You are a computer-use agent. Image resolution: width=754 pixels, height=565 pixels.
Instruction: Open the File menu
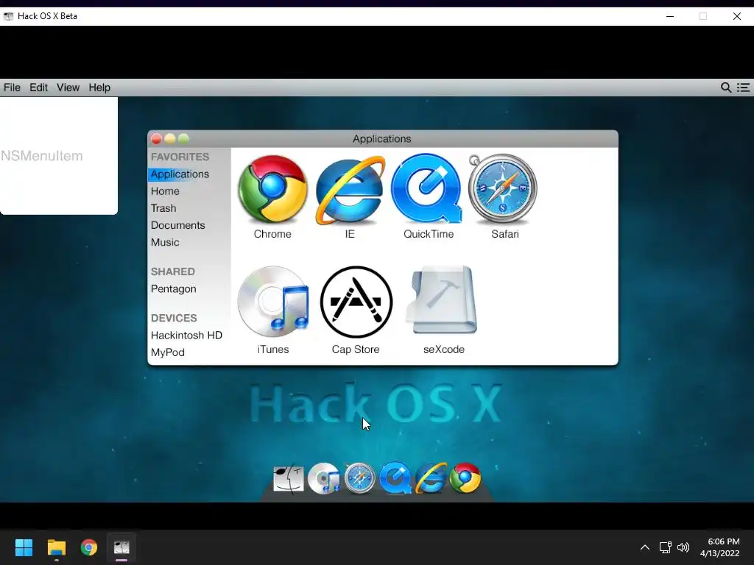pos(12,88)
